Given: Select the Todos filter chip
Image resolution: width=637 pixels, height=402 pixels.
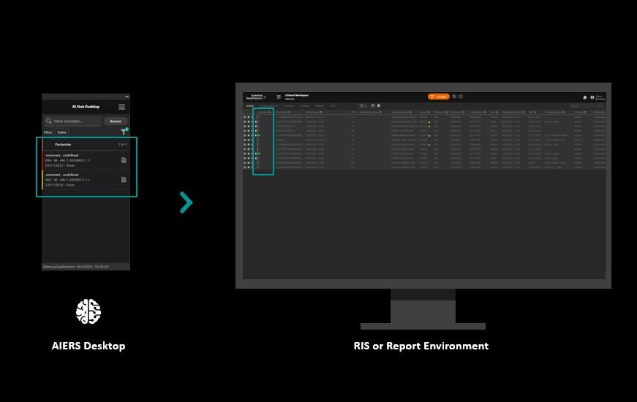Looking at the screenshot, I should (x=62, y=132).
